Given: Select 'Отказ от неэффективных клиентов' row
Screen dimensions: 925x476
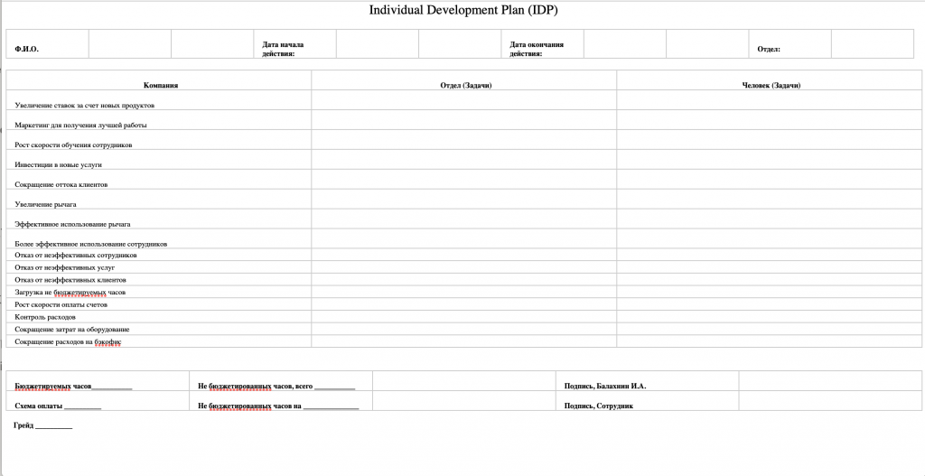Looking at the screenshot, I should [x=464, y=280].
